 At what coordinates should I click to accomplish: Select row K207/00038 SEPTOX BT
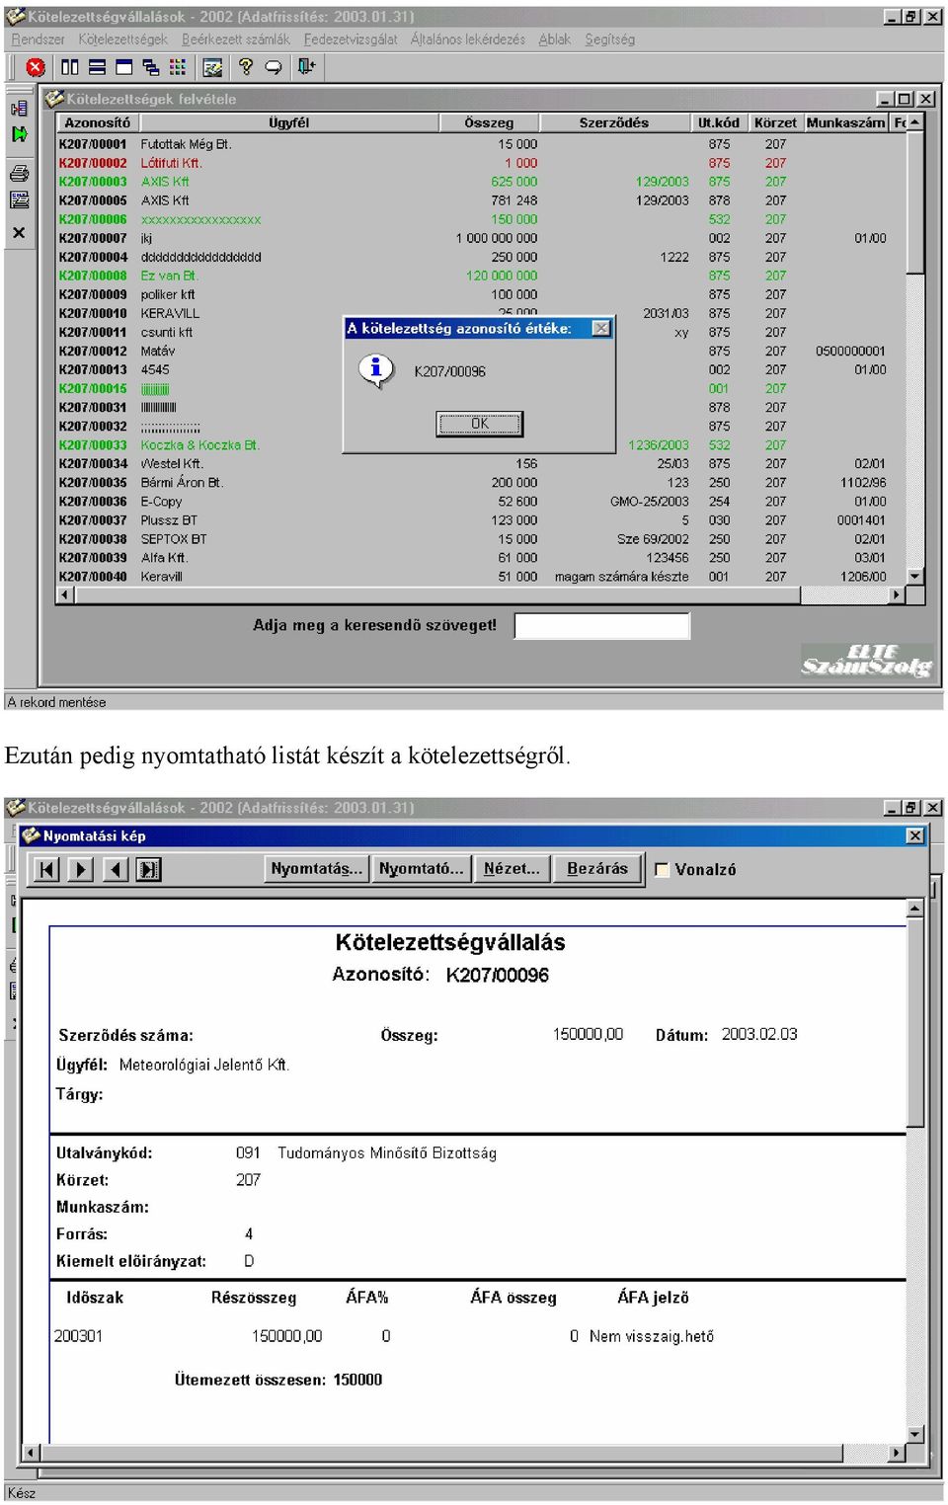(482, 539)
